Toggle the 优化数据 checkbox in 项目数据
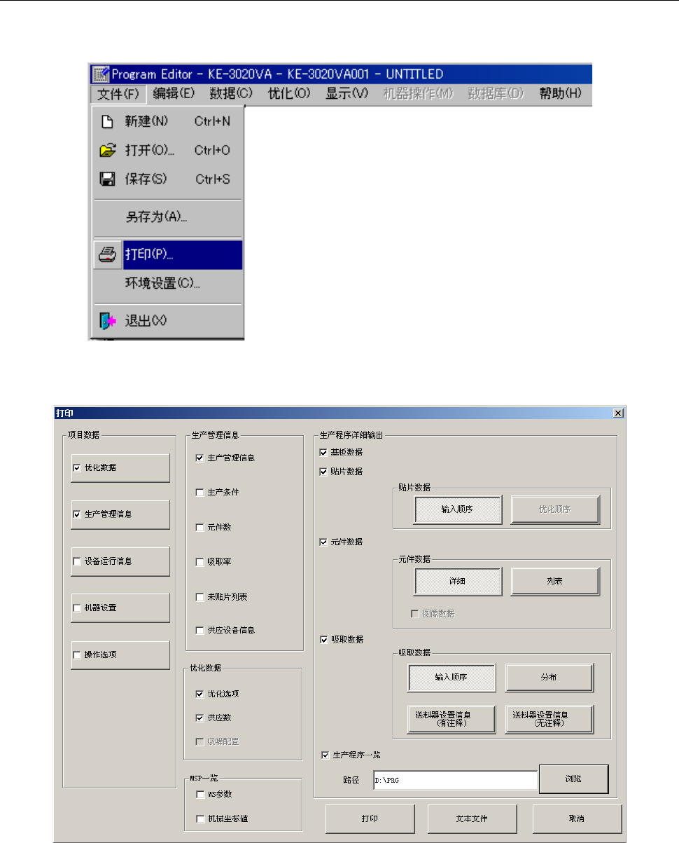Image resolution: width=679 pixels, height=843 pixels. 76,467
